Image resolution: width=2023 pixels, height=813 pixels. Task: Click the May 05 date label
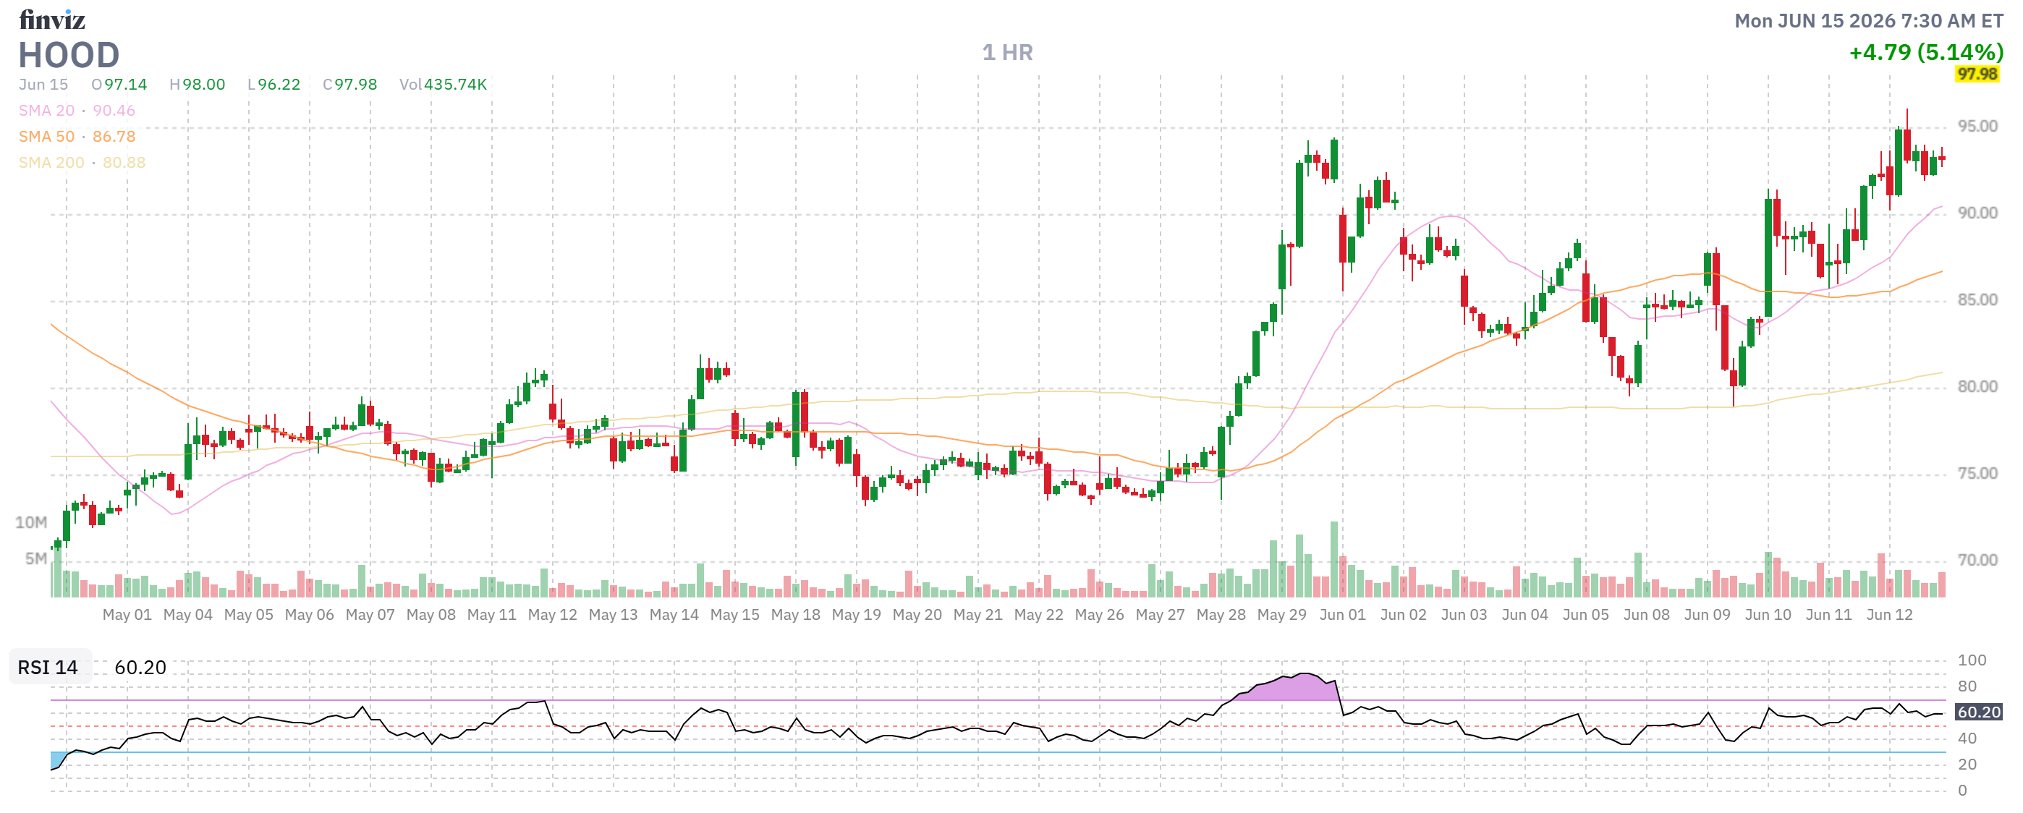click(249, 615)
